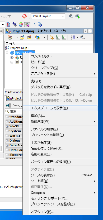Viewport: 103px width, 220px height.
Task: Click the purple build order list icon
Action: tap(73, 37)
